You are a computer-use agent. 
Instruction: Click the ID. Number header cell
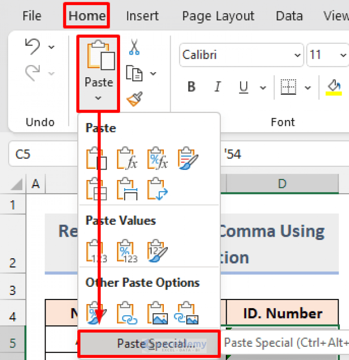point(283,313)
